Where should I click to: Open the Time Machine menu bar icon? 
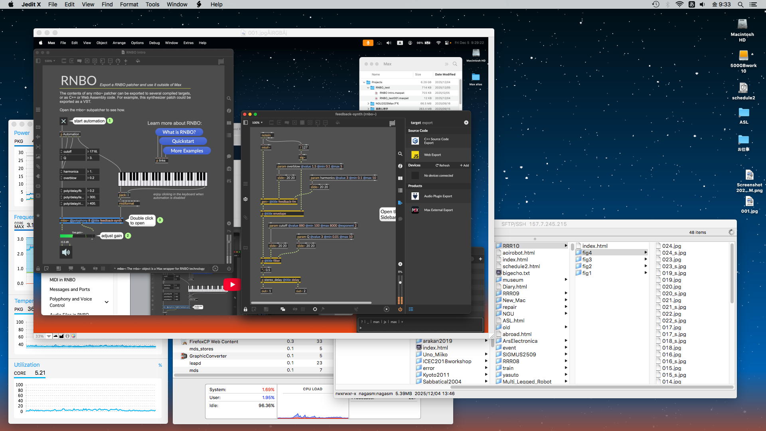click(655, 4)
